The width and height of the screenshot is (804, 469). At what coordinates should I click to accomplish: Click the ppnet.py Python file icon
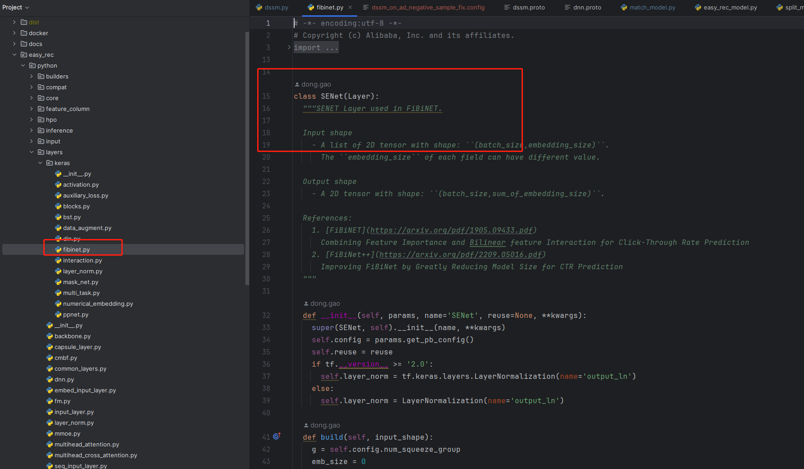point(58,314)
